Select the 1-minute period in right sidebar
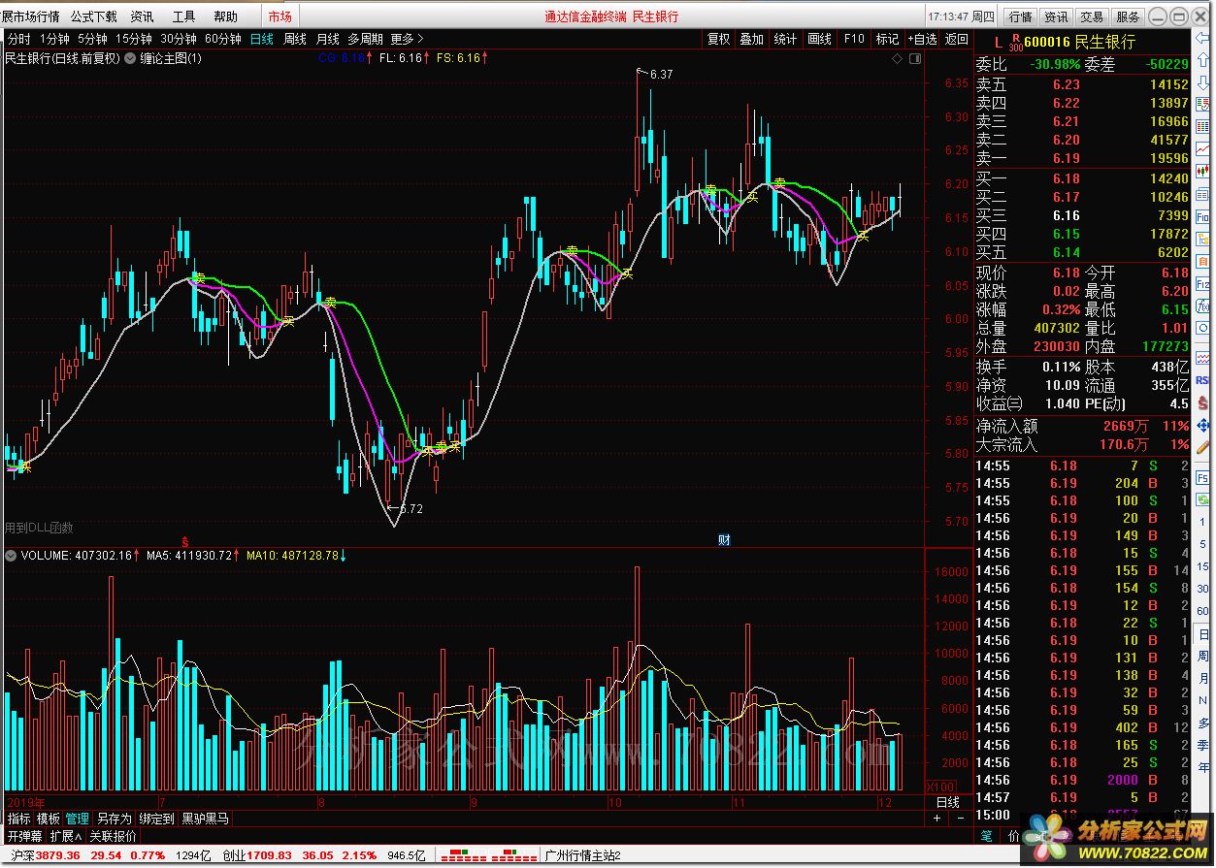The height and width of the screenshot is (868, 1216). click(1201, 522)
